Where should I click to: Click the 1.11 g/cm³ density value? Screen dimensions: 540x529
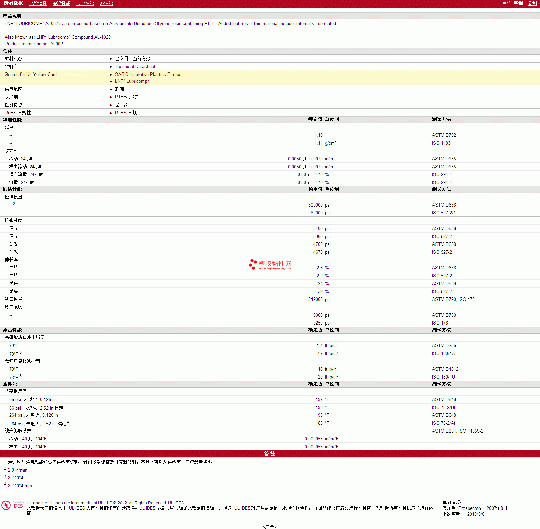[x=325, y=143]
